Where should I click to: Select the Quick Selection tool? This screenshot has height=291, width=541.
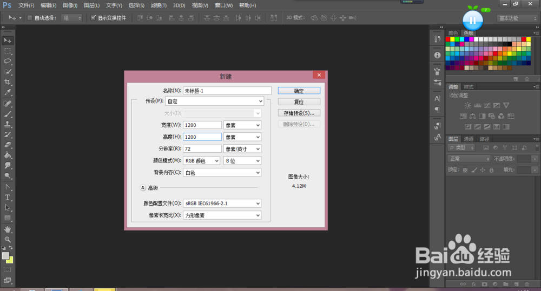click(x=8, y=72)
